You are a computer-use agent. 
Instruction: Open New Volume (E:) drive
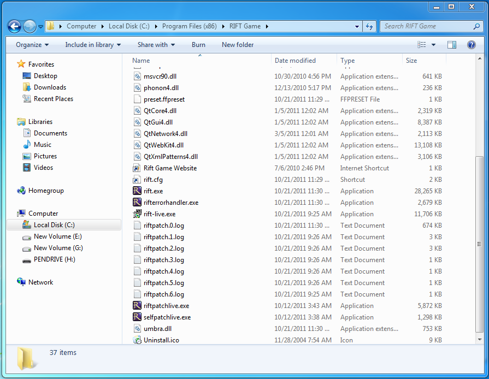(x=58, y=236)
